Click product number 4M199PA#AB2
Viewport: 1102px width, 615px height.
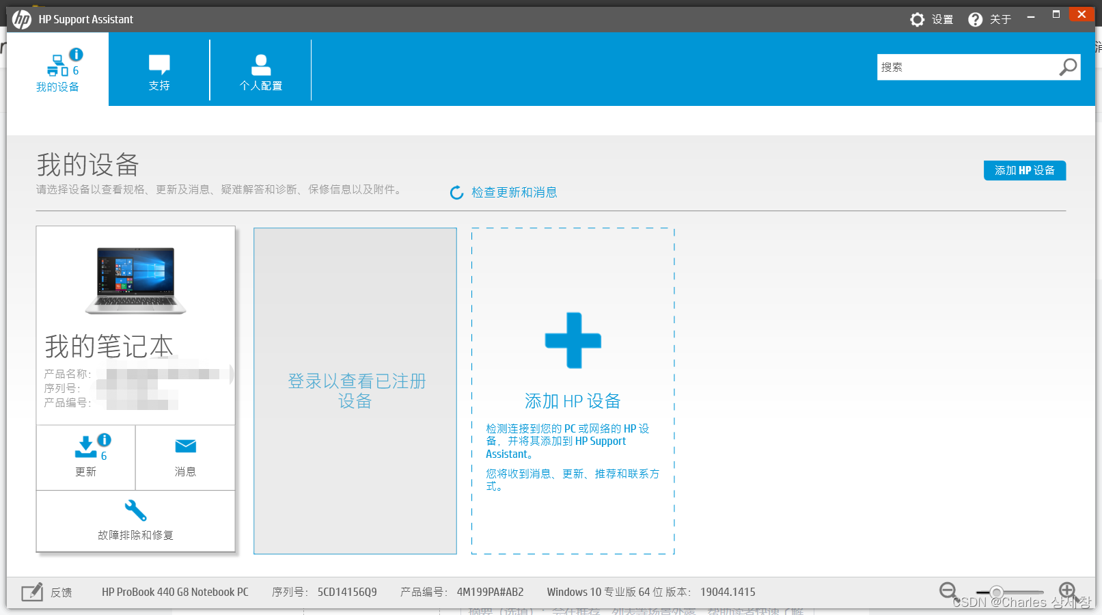click(x=491, y=592)
